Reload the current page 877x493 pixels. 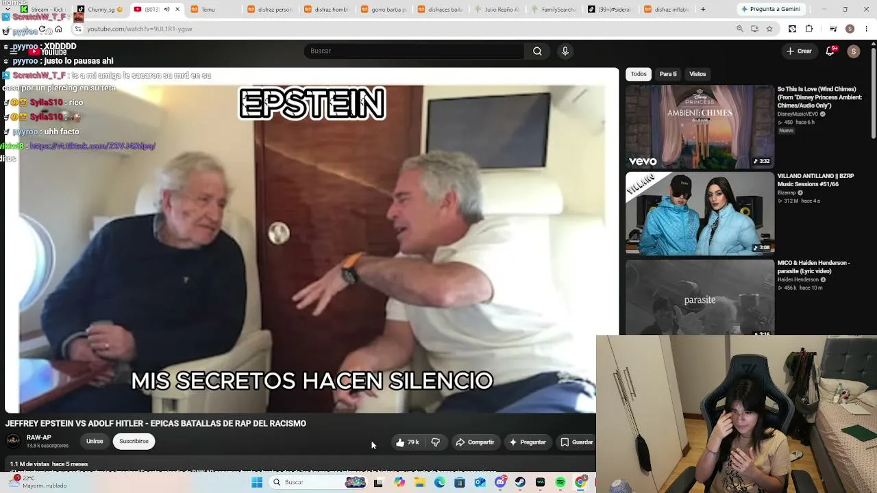[42, 29]
